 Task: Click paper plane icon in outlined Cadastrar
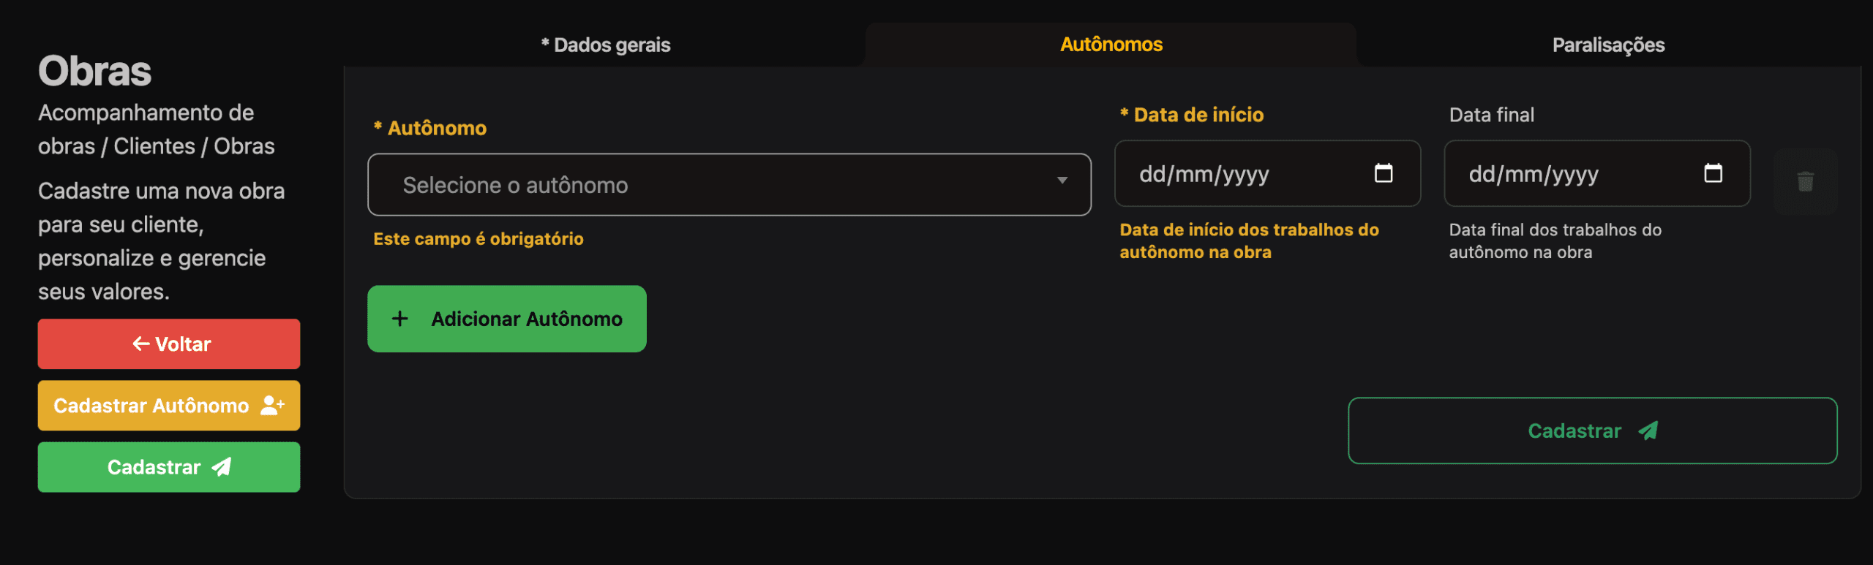click(x=1648, y=431)
